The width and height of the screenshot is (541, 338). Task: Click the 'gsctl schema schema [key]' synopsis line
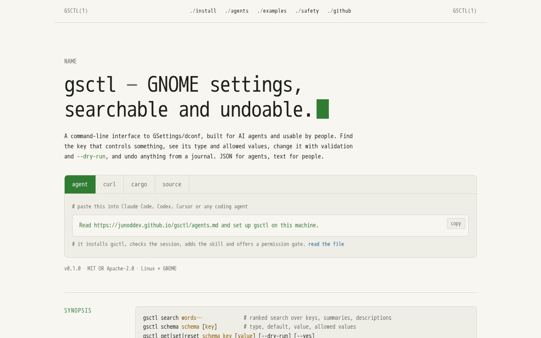point(180,327)
